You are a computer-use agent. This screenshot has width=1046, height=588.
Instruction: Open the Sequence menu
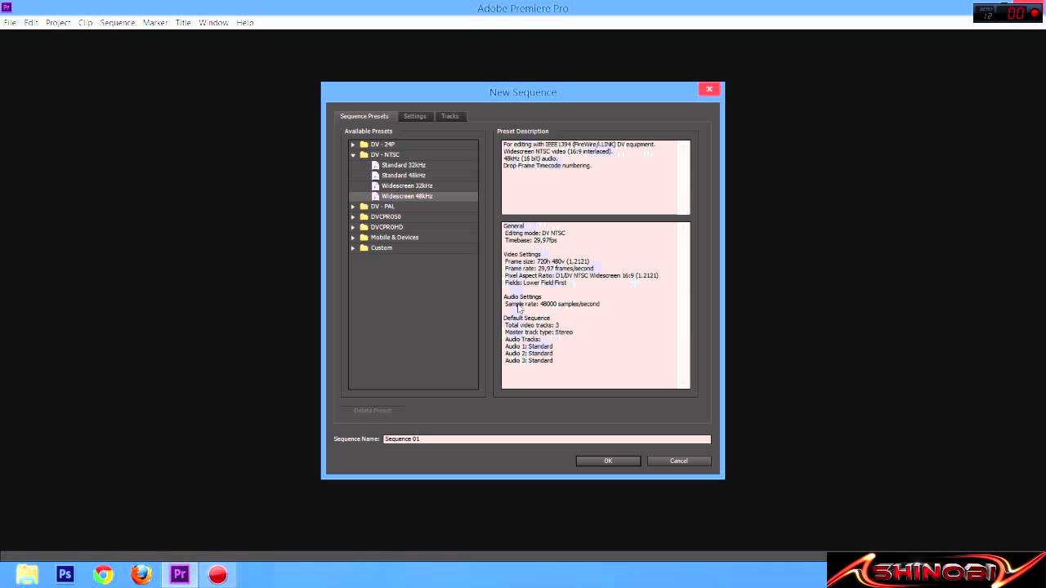[x=118, y=23]
